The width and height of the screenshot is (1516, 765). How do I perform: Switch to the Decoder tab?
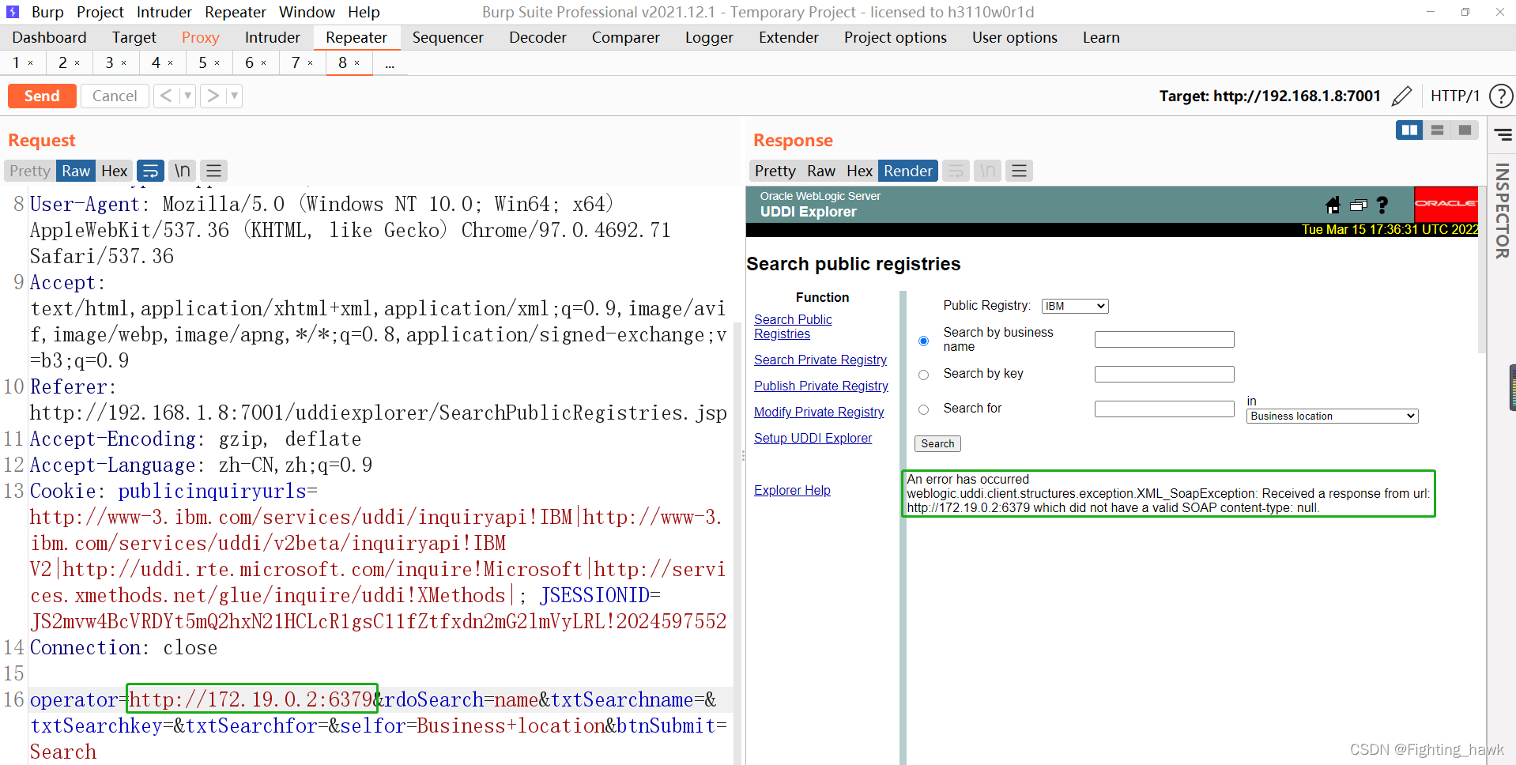click(537, 37)
